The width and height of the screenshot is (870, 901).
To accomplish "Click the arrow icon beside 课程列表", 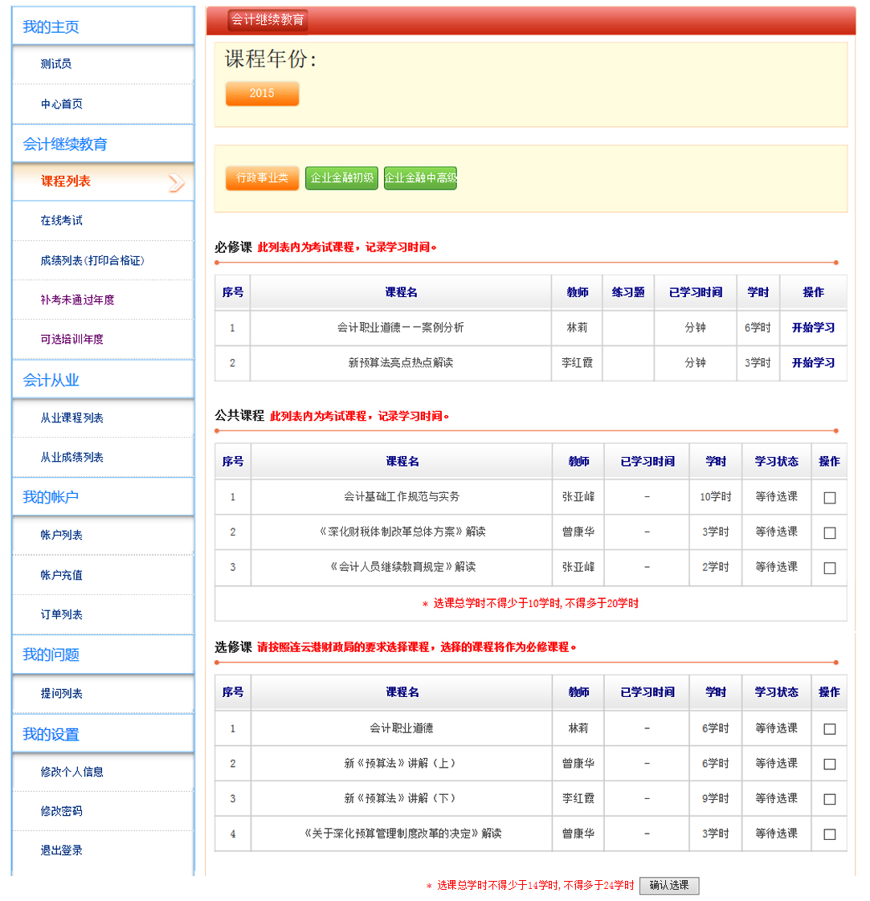I will 176,183.
